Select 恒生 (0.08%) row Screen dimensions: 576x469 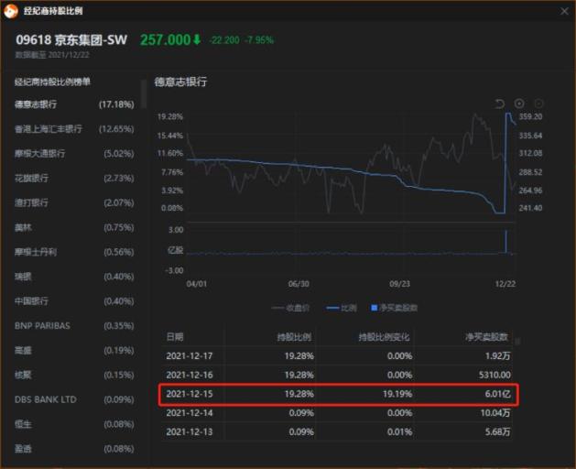(74, 424)
